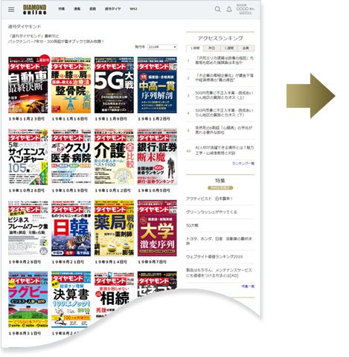The image size is (349, 357).
Task: Open the 銀行・証券 断末魔 cover
Action: tap(157, 156)
